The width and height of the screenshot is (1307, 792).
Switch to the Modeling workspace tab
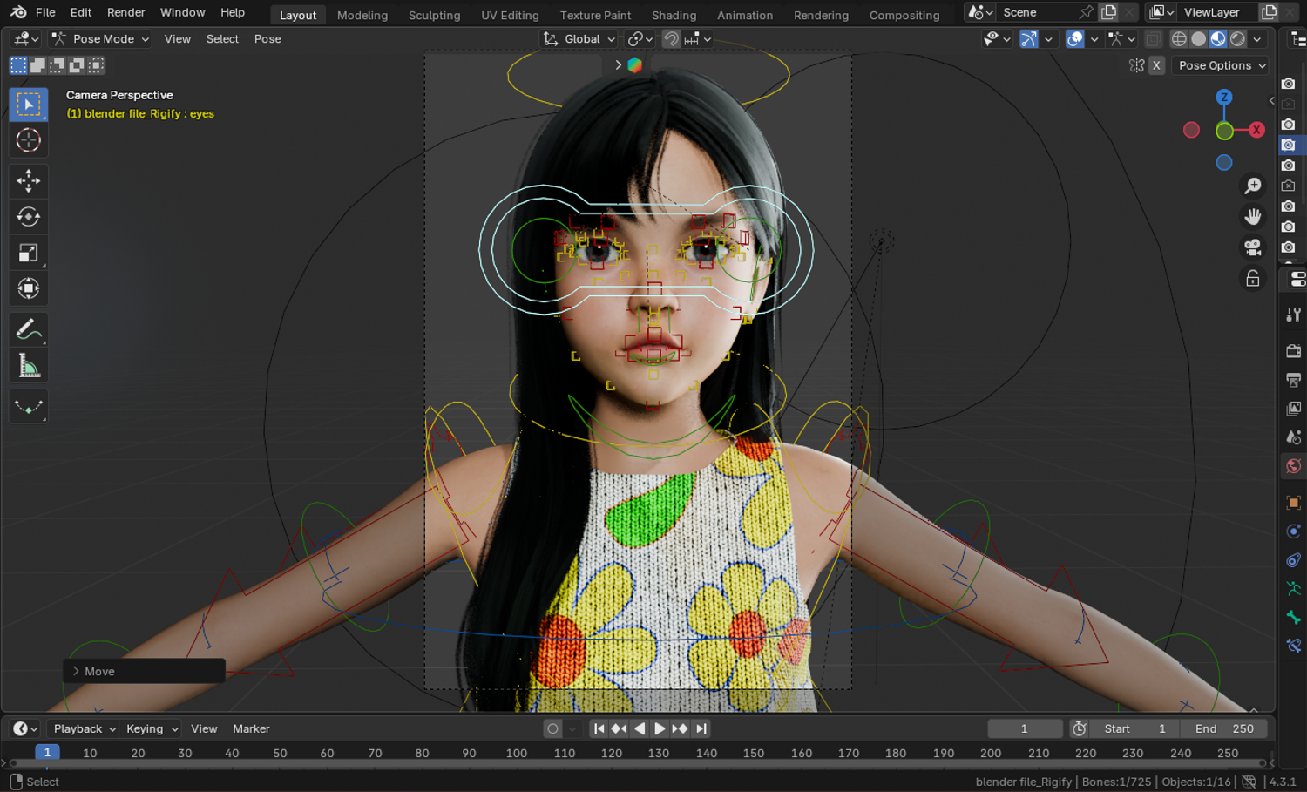(362, 15)
